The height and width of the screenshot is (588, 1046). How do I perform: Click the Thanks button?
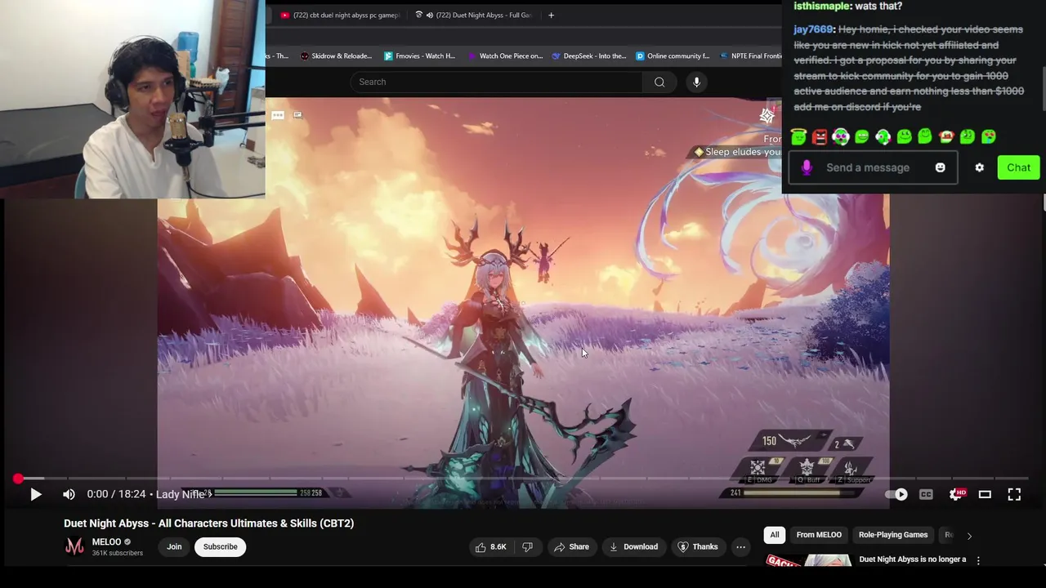coord(697,547)
